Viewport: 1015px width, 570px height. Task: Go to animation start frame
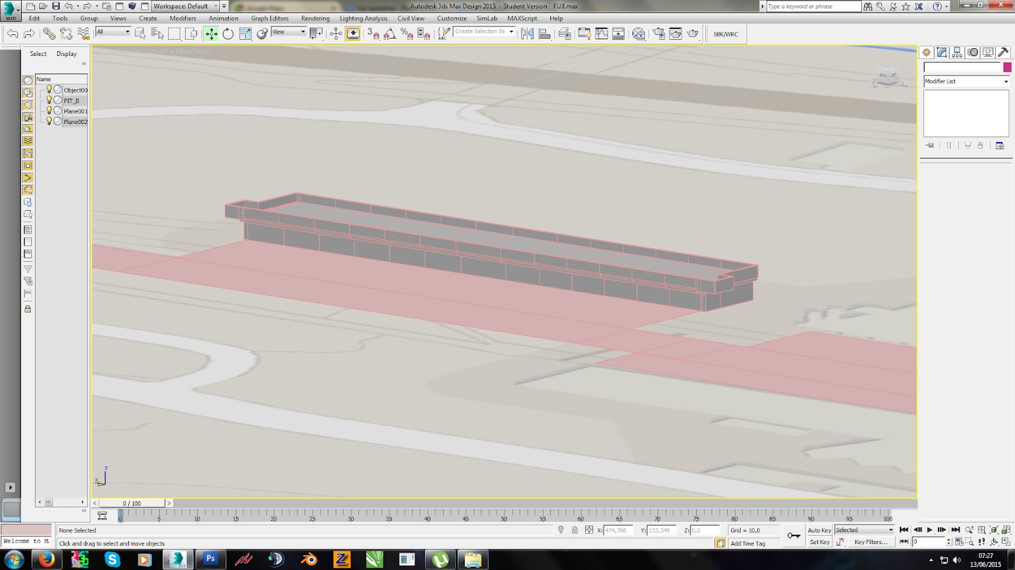pos(903,530)
